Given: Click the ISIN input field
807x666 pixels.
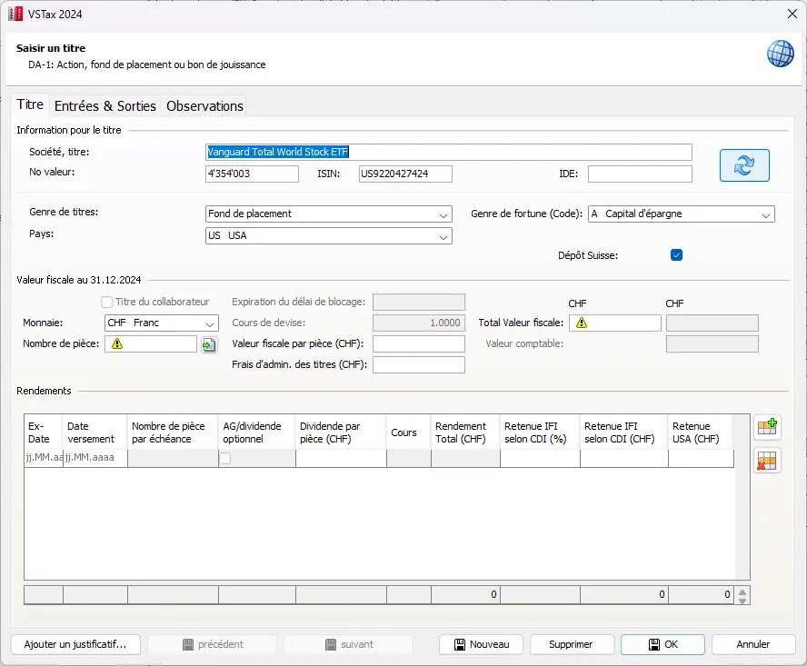Looking at the screenshot, I should [404, 174].
